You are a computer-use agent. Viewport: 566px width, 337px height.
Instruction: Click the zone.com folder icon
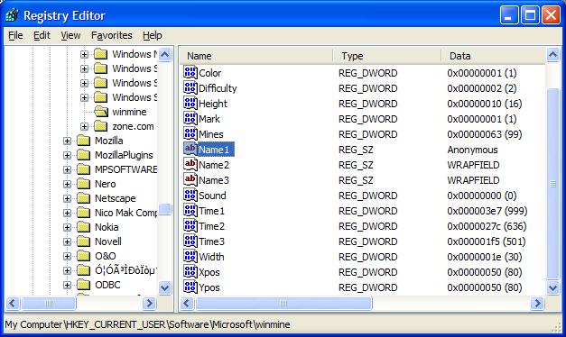point(101,126)
